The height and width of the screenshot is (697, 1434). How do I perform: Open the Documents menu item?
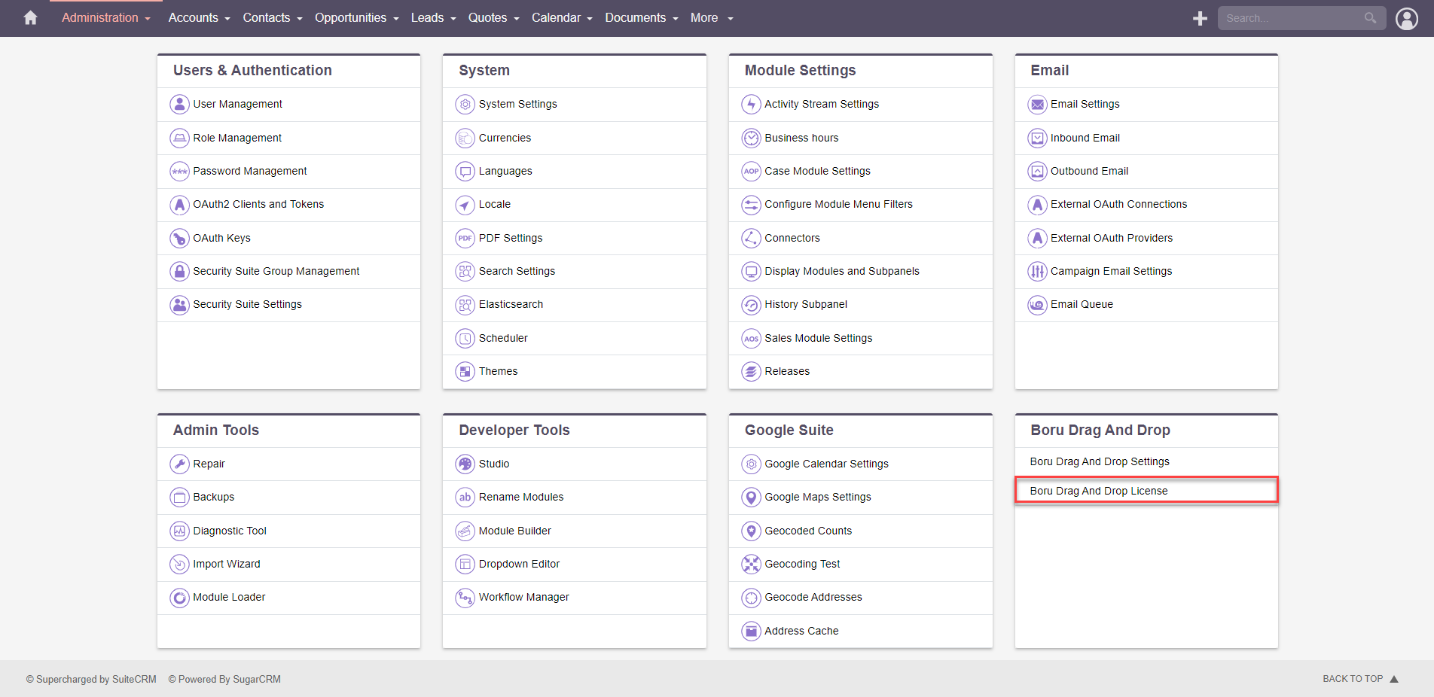tap(635, 17)
